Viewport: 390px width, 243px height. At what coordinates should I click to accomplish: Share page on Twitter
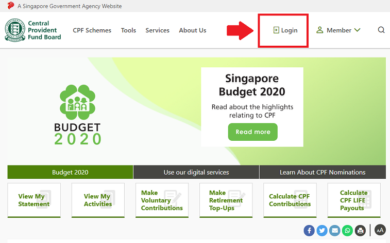(322, 231)
